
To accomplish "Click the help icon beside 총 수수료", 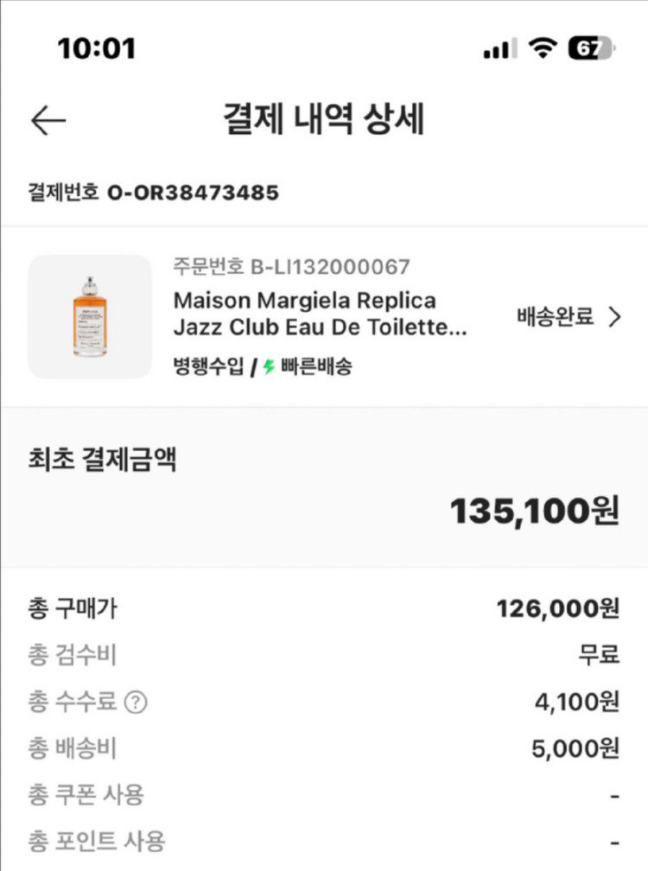I will click(x=135, y=703).
